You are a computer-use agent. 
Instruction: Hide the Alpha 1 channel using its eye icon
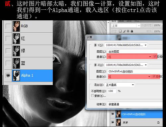point(8,76)
